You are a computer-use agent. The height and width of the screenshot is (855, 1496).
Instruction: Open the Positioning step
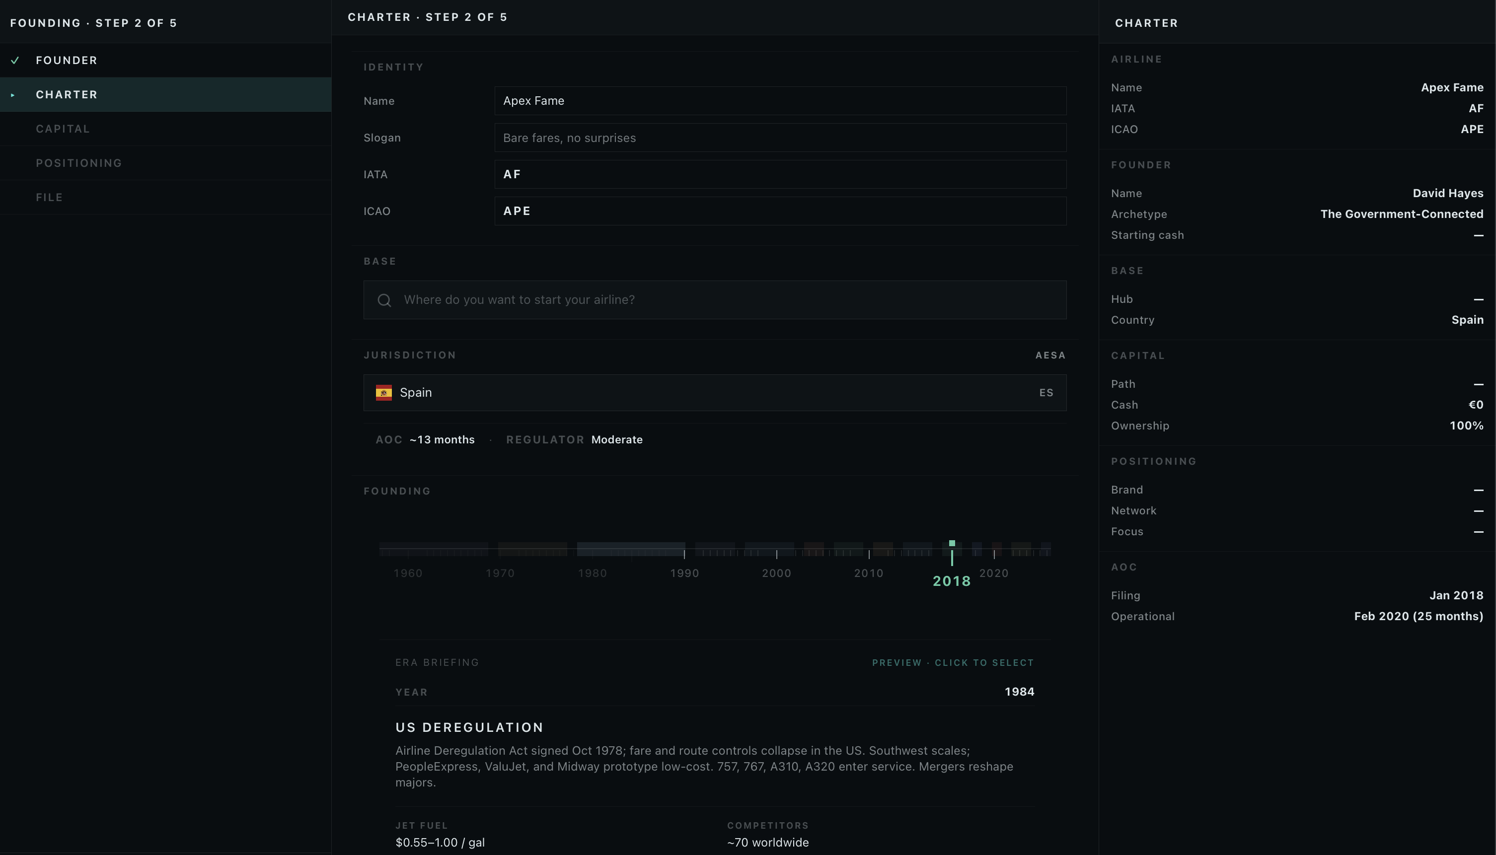(x=165, y=163)
